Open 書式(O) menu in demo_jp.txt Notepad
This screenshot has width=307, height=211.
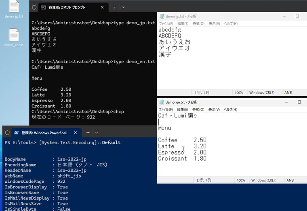[198, 23]
